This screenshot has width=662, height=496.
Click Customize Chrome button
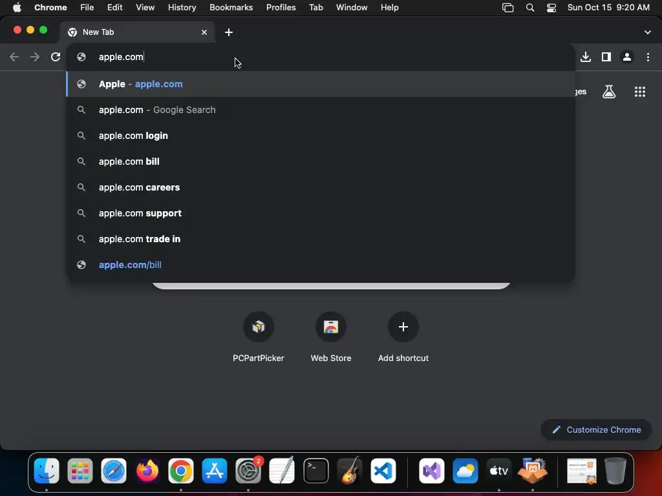596,429
